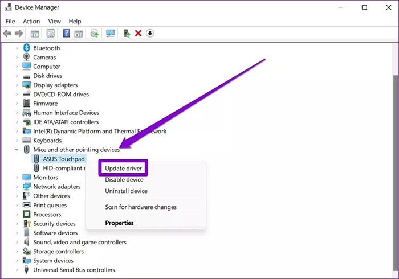
Task: Click the Cameras category icon
Action: 27,58
